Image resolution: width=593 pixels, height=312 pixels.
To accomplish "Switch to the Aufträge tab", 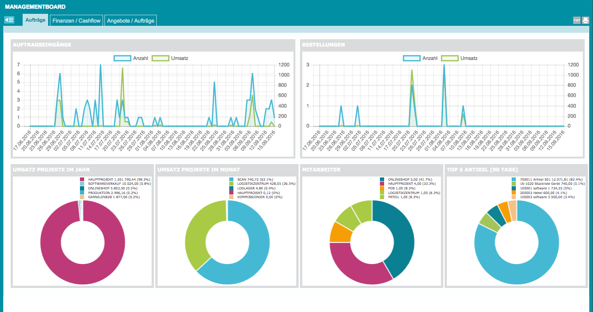I will (35, 20).
